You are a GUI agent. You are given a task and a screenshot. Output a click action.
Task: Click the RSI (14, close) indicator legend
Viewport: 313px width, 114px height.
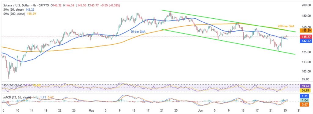pyautogui.click(x=13, y=85)
